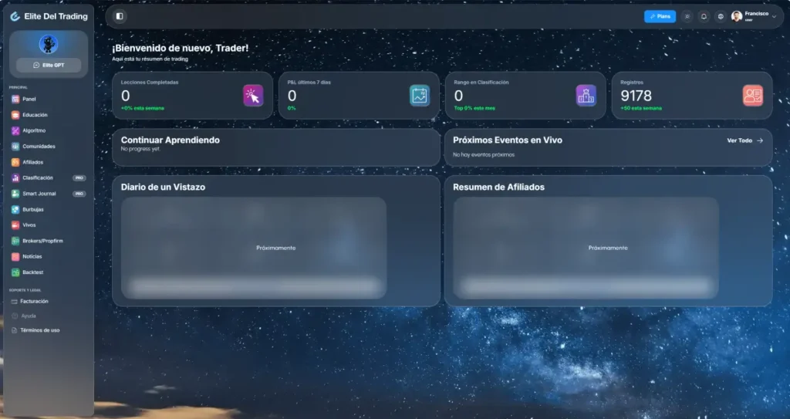The image size is (790, 419).
Task: Click the Continuar Aprendiendo heading
Action: point(170,140)
